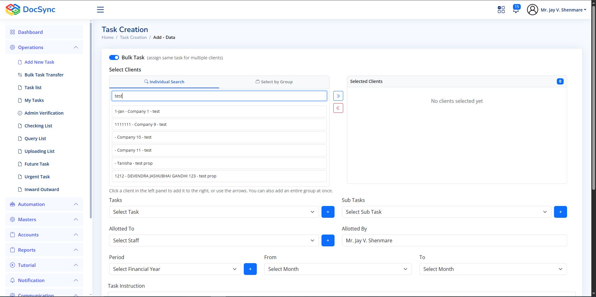This screenshot has height=297, width=596.
Task: Expand the Tutorial menu chevron
Action: (x=76, y=265)
